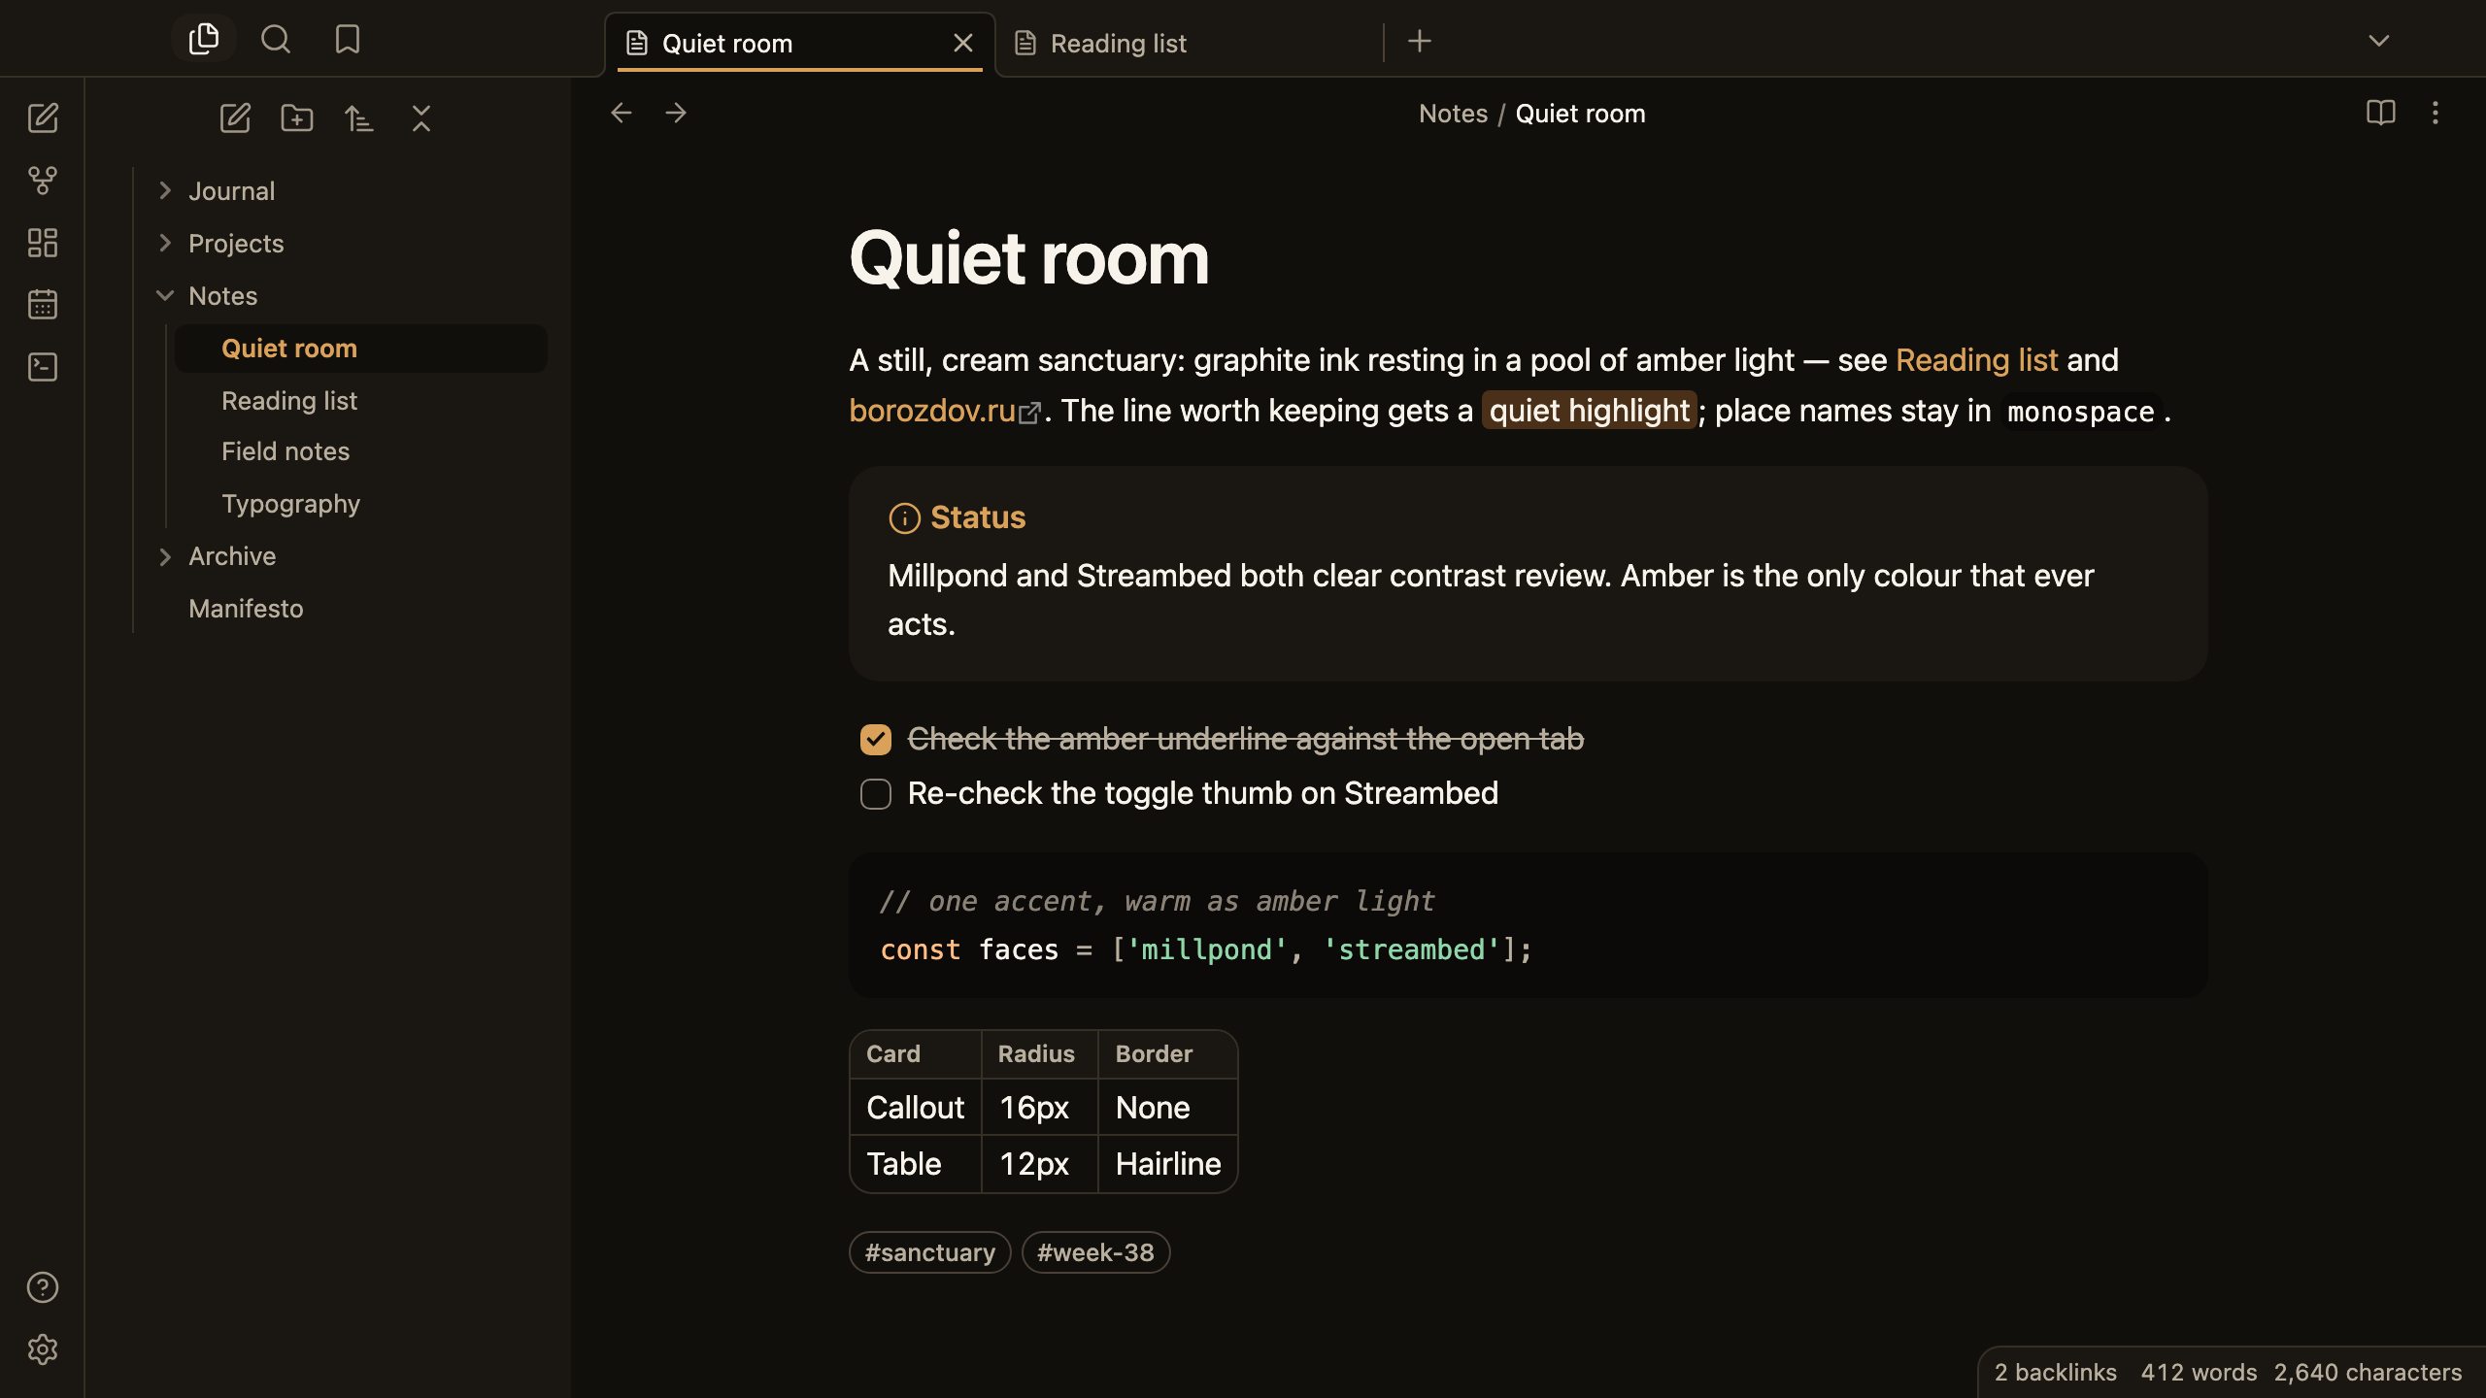Image resolution: width=2486 pixels, height=1398 pixels.
Task: Switch to reading view book icon
Action: pos(2381,114)
